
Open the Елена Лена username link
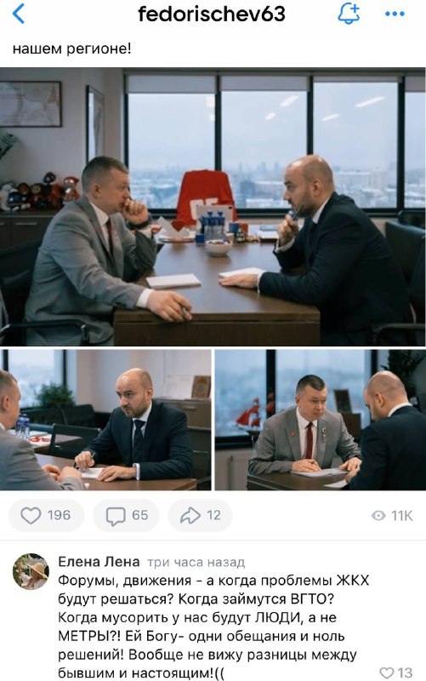(99, 562)
